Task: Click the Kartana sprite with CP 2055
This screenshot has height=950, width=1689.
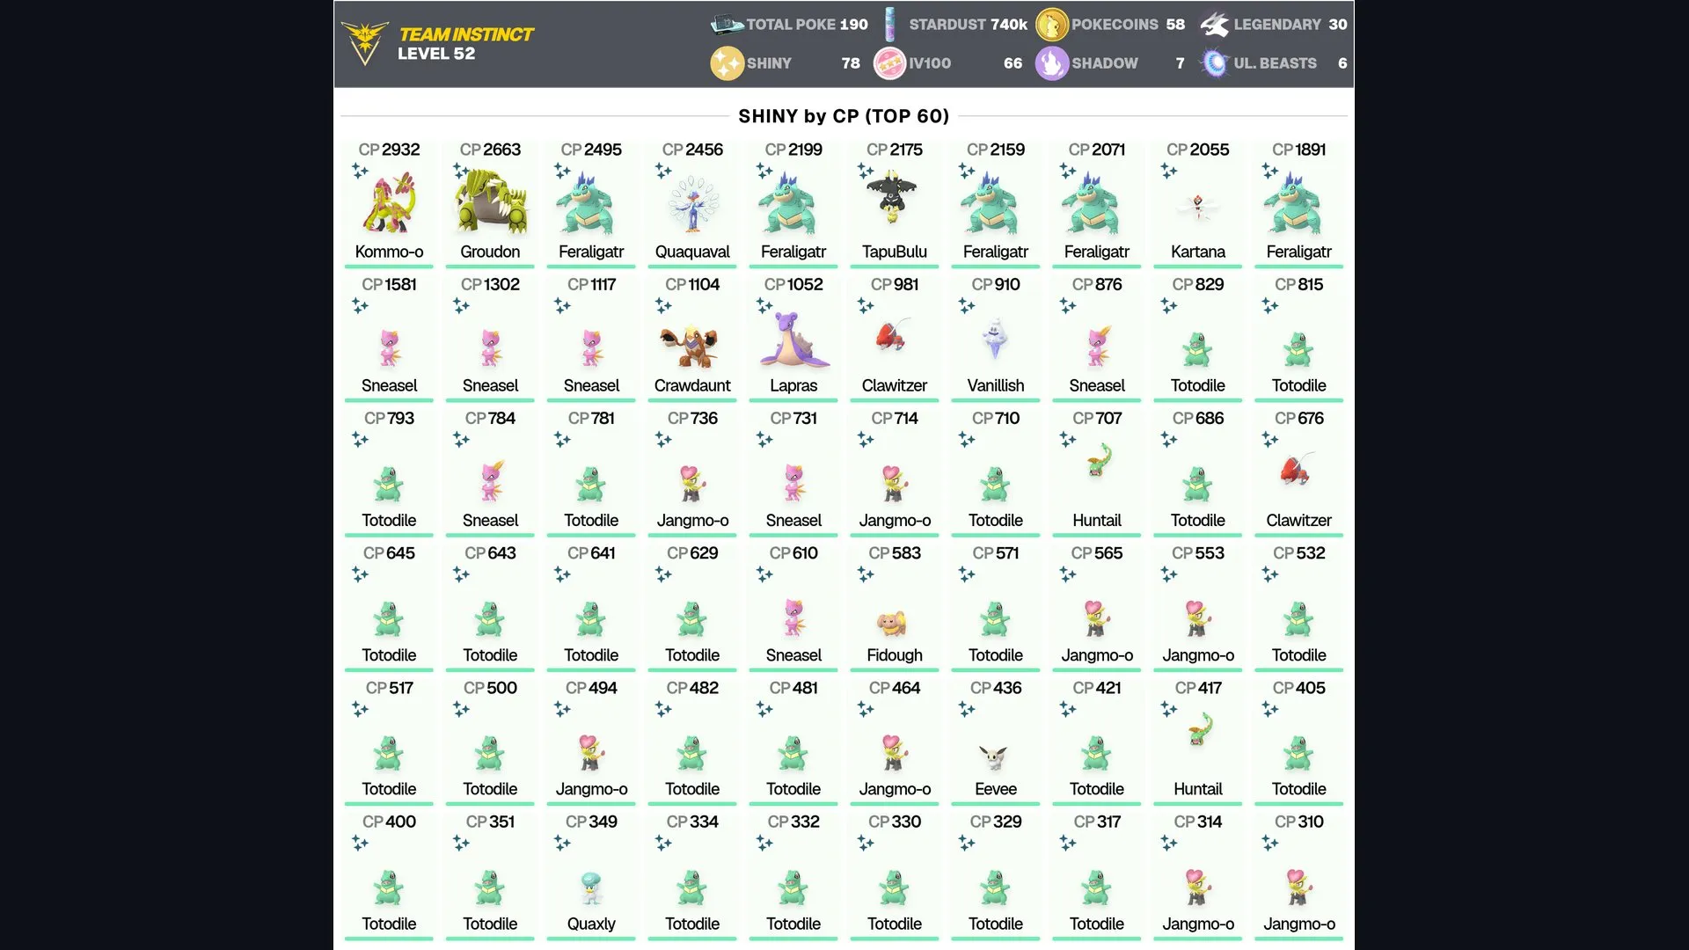Action: click(1198, 207)
